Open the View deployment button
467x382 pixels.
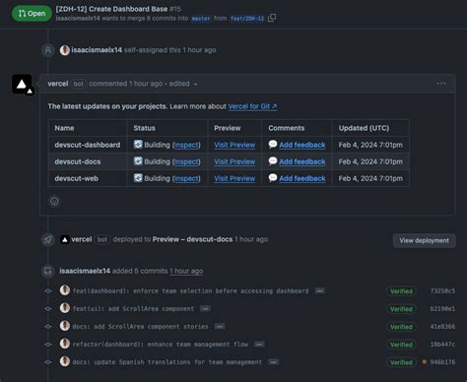pos(424,240)
